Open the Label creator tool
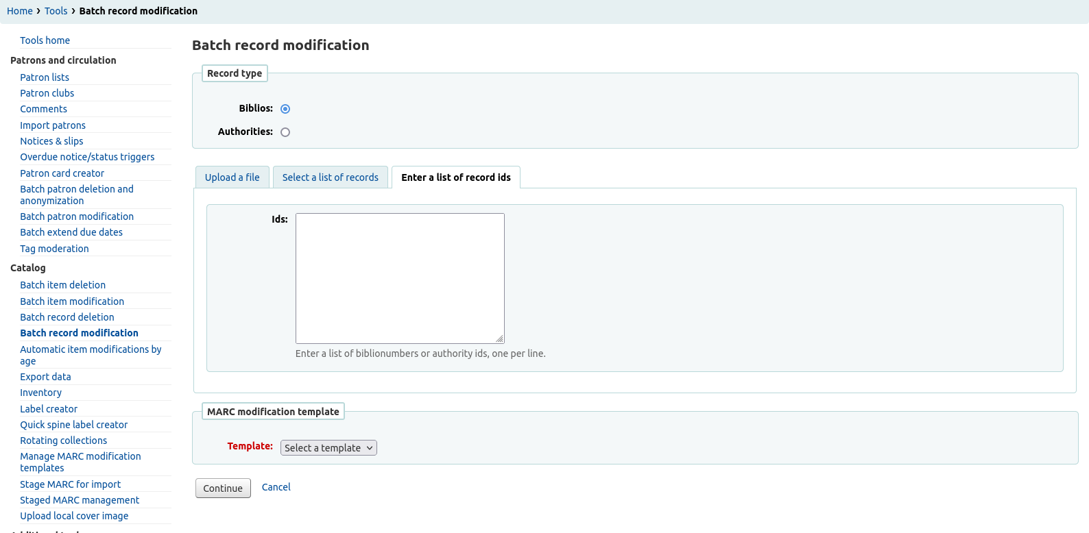The image size is (1089, 533). pos(49,409)
